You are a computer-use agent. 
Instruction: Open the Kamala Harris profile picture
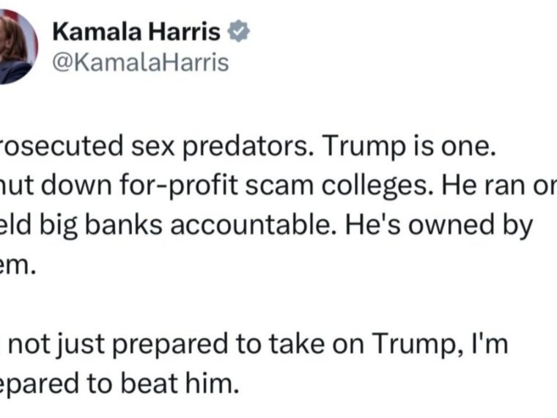point(18,46)
